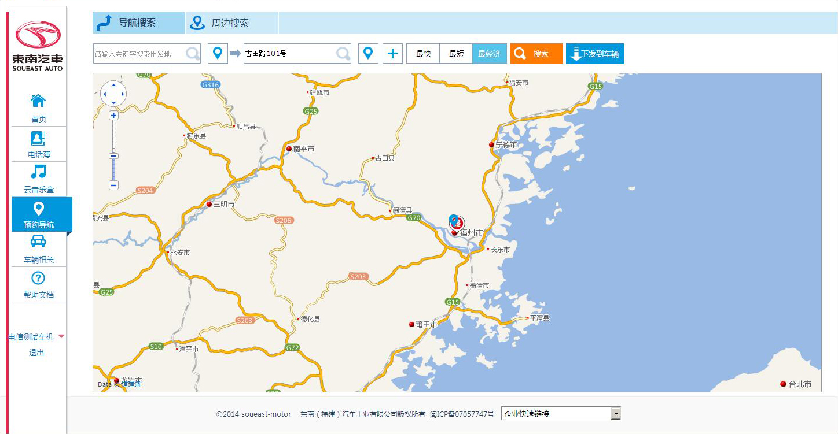
Task: Select the 最经济 most economical route option
Action: 490,54
